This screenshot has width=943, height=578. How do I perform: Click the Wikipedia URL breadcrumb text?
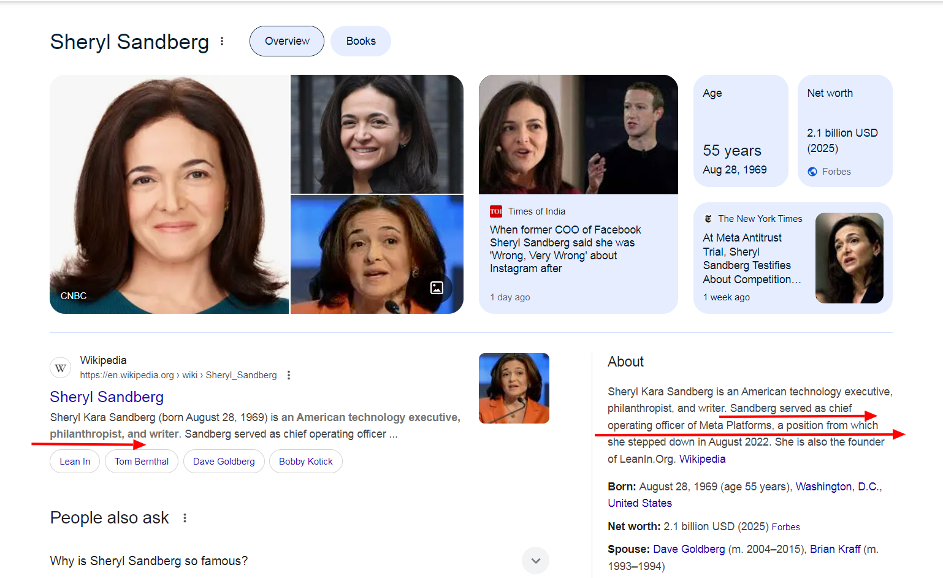[x=178, y=375]
